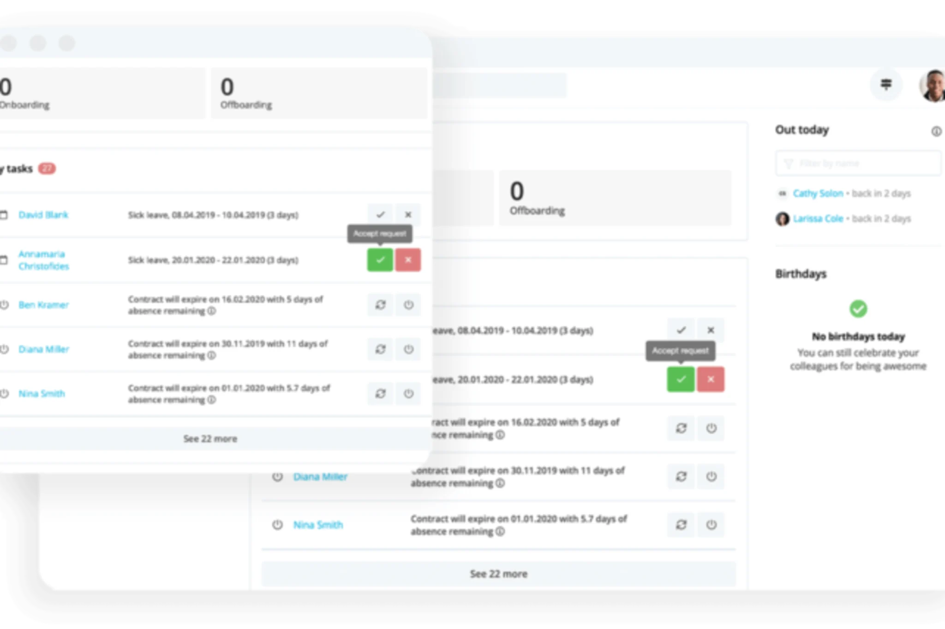This screenshot has height=629, width=945.
Task: Click the snooze/clock icon for Ben Kramer contract
Action: pyautogui.click(x=408, y=304)
